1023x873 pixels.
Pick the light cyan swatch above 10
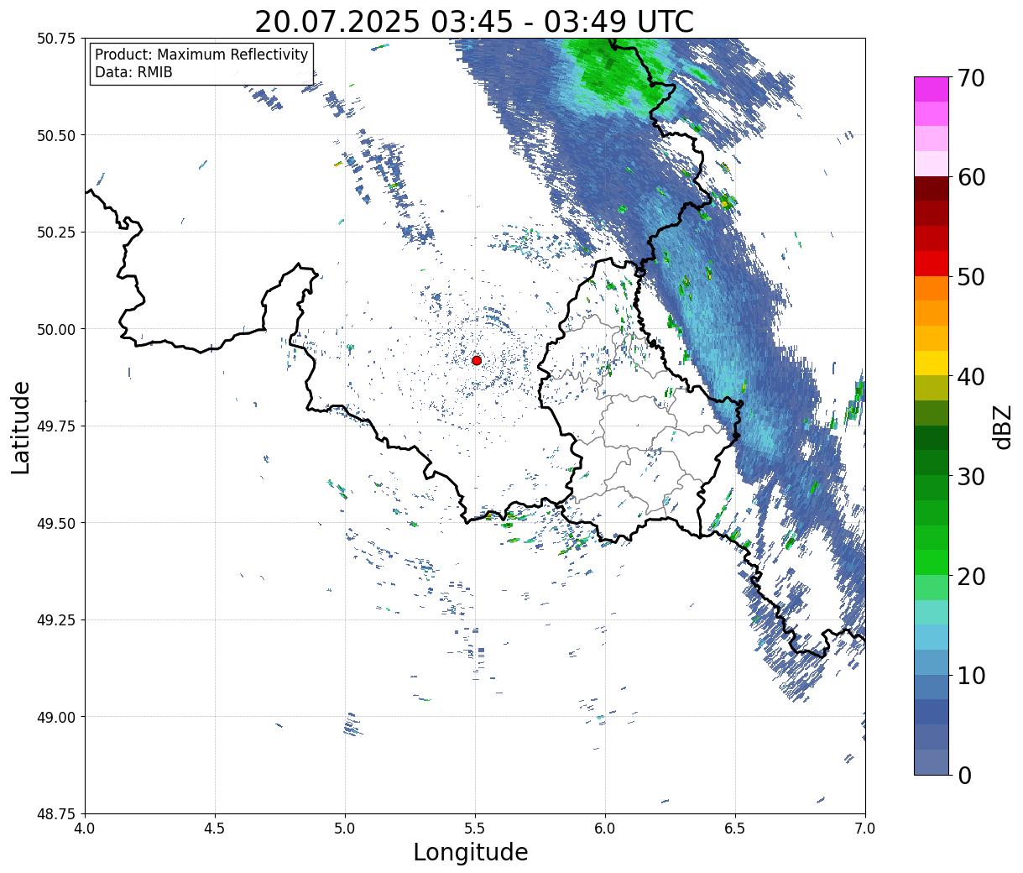pyautogui.click(x=932, y=638)
